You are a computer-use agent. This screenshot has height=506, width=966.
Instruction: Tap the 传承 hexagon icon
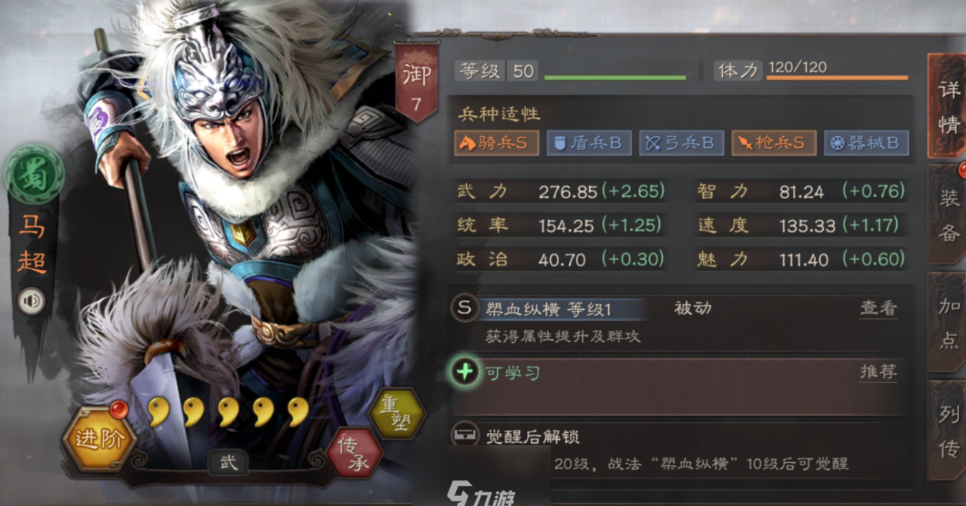coord(355,453)
